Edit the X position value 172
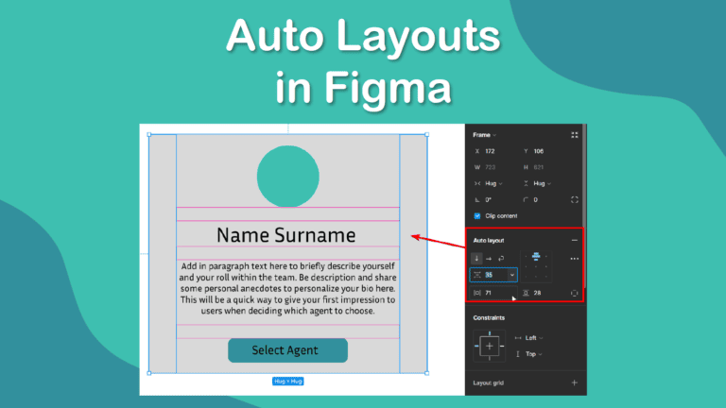The height and width of the screenshot is (408, 726). [490, 151]
